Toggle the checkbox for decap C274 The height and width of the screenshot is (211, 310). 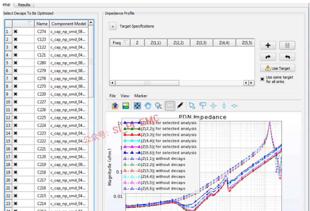[15, 32]
